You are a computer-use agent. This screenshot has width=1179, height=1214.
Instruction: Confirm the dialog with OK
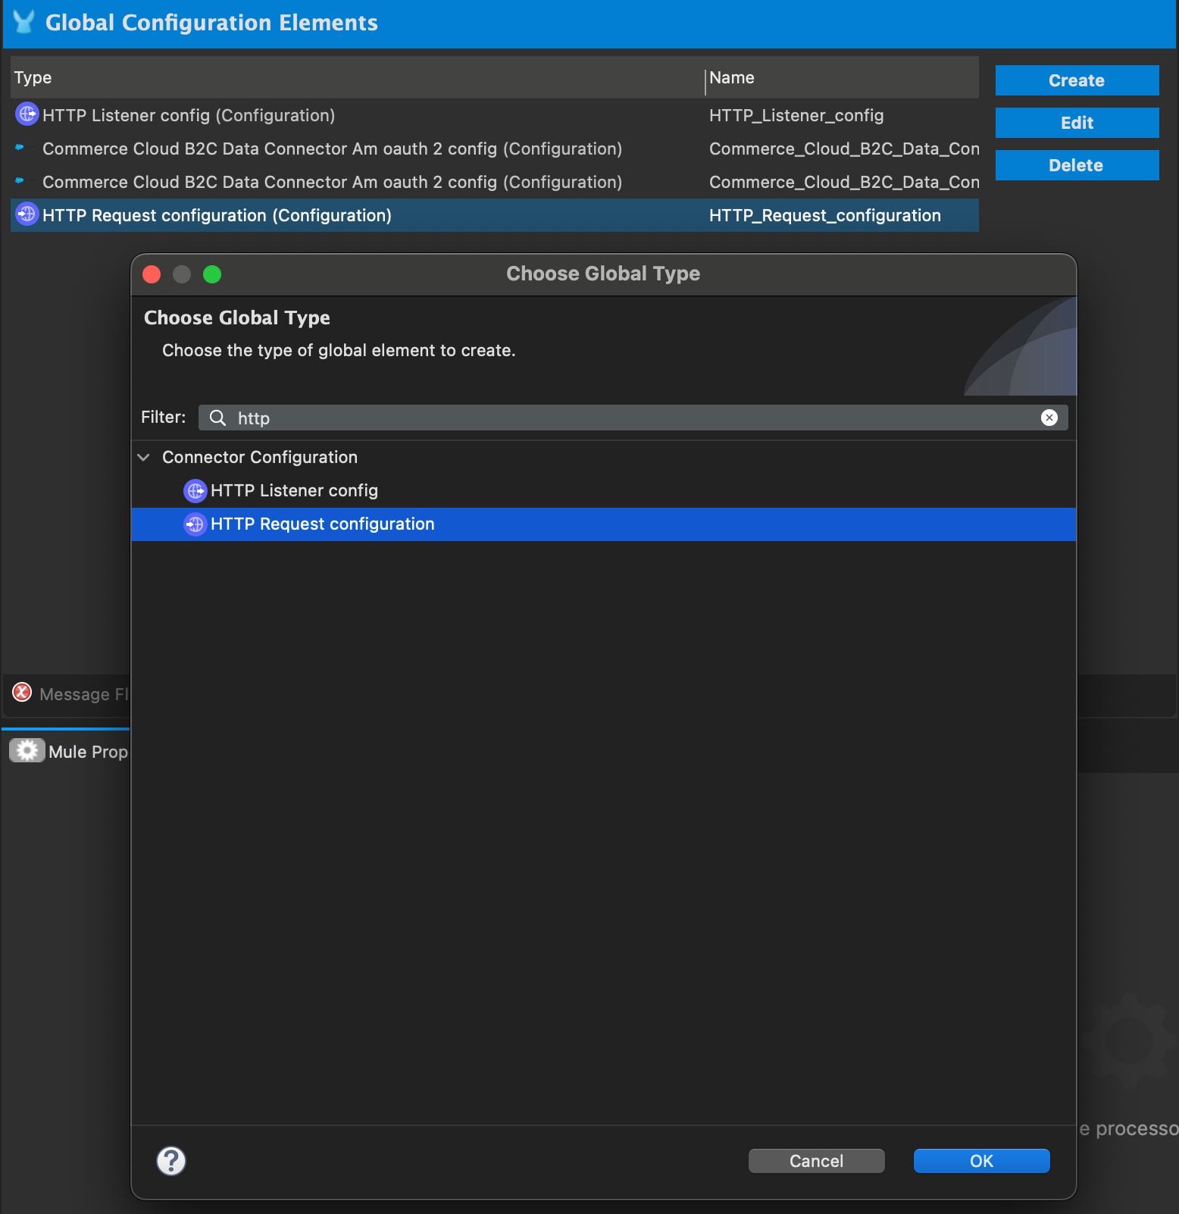click(981, 1161)
